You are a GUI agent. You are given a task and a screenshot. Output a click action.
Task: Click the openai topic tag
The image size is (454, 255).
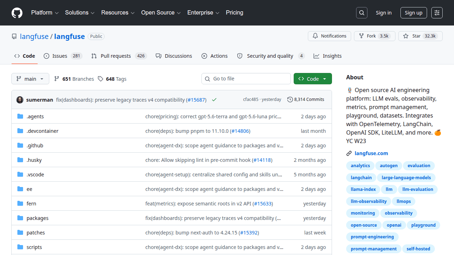[394, 225]
